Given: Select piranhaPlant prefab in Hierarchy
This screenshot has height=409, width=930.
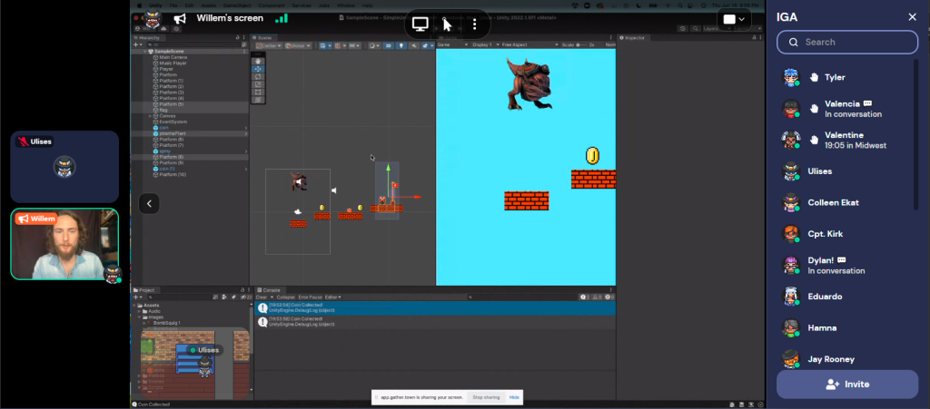Looking at the screenshot, I should pos(173,134).
